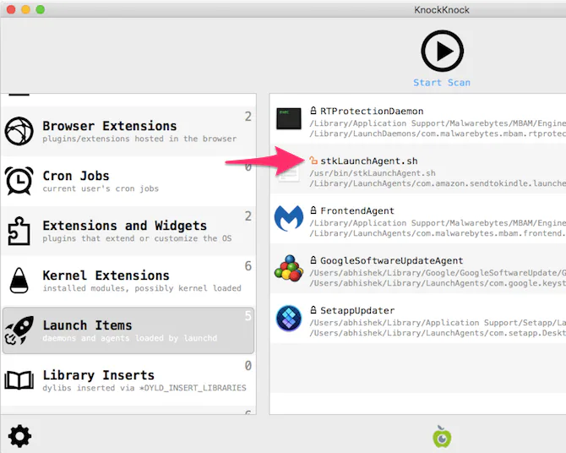Screen dimensions: 566x453
Task: Click the unlocked orange padlock beside stkLaunchAgent.sh
Action: coord(313,160)
